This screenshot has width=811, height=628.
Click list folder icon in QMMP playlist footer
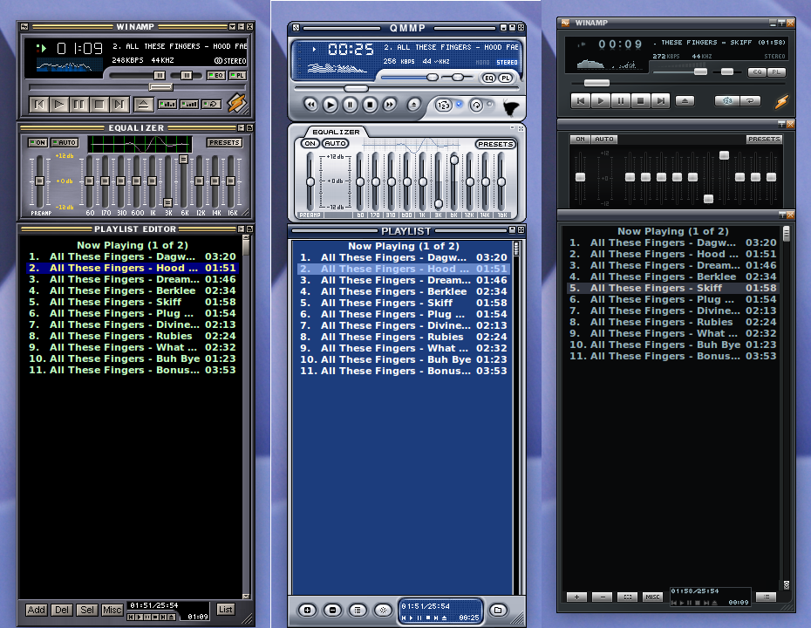pyautogui.click(x=498, y=611)
